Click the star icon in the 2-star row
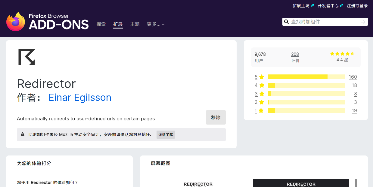The height and width of the screenshot is (187, 373). [x=262, y=102]
